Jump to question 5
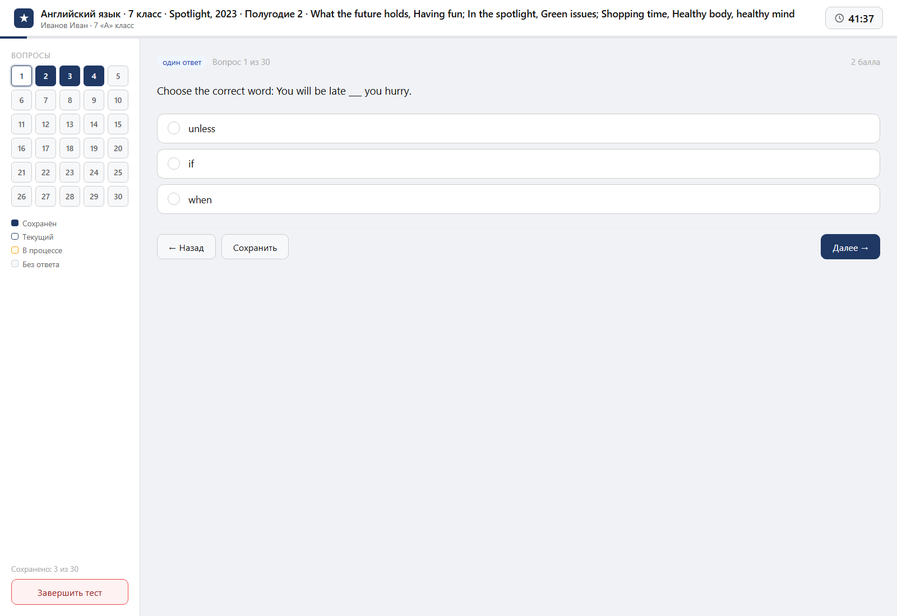 coord(118,76)
